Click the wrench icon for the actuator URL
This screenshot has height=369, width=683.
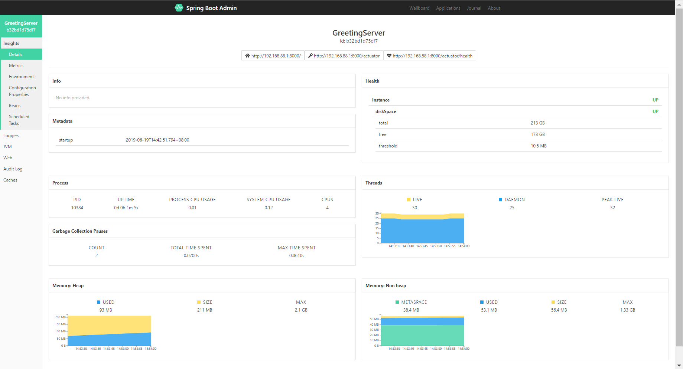click(x=310, y=56)
